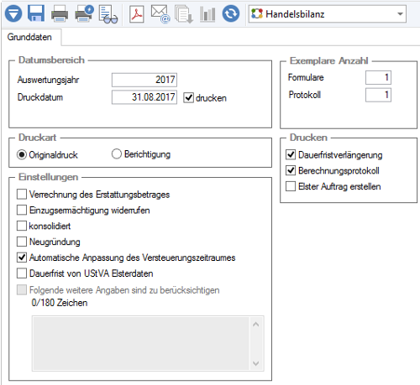Check Dauerfrist von UStVA Elsterdaten
Image resolution: width=420 pixels, height=385 pixels.
(x=22, y=273)
